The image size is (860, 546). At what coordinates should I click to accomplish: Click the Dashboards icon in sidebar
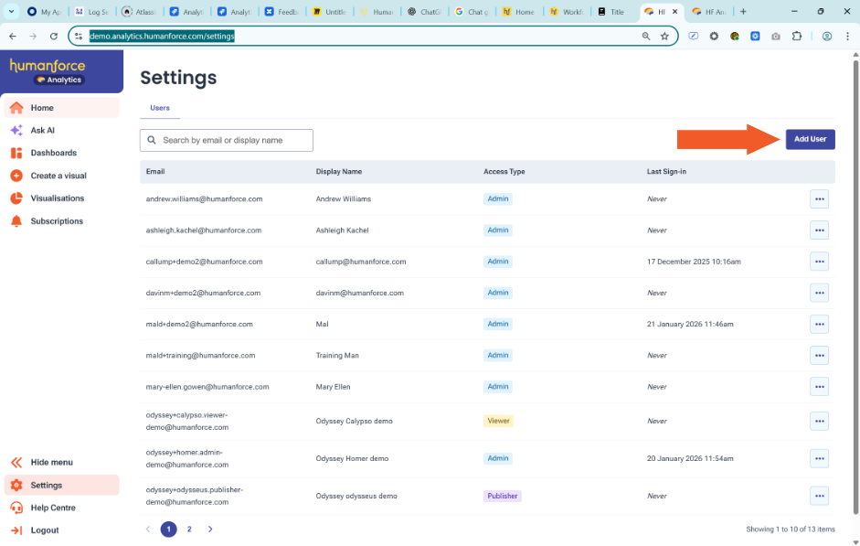[x=16, y=153]
